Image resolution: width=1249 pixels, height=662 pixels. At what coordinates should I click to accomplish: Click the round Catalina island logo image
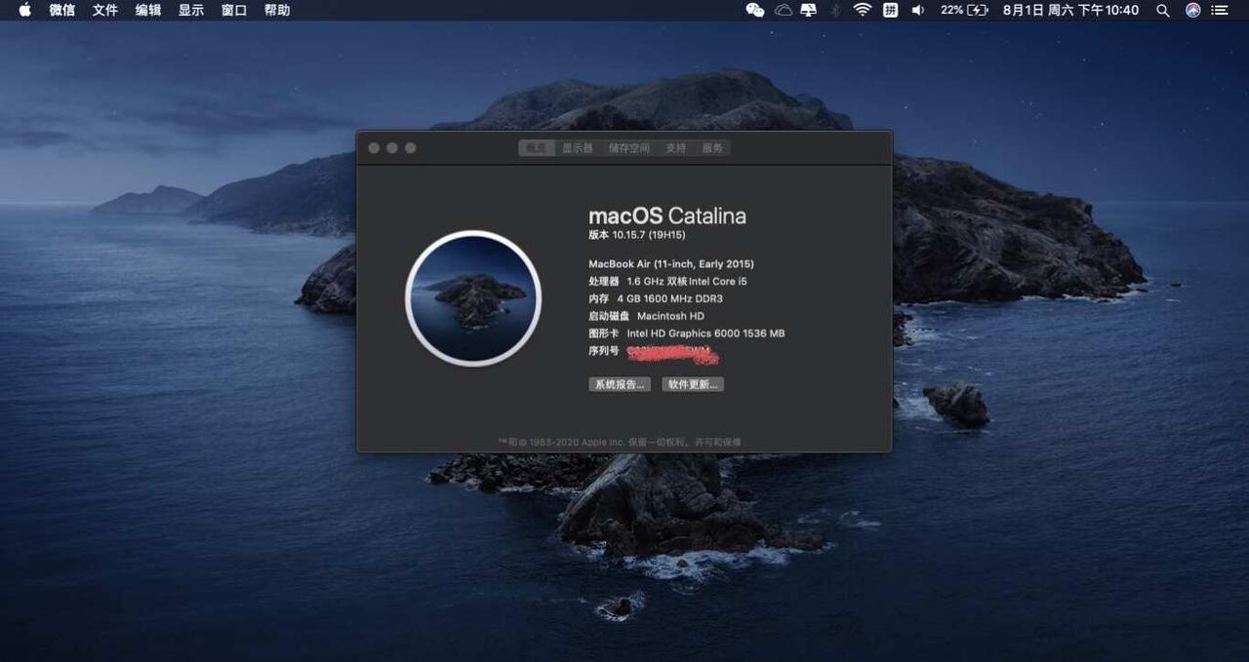(x=473, y=298)
